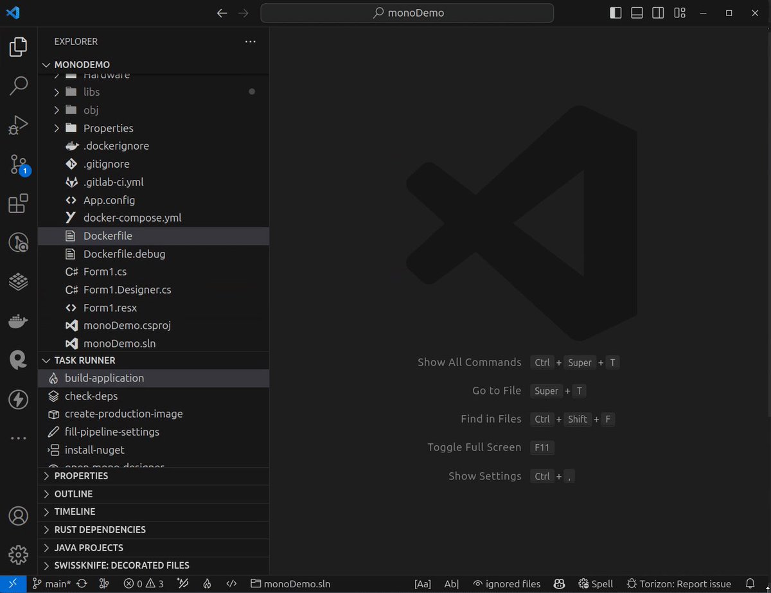Open Form1.cs file
The width and height of the screenshot is (771, 593).
click(x=154, y=272)
